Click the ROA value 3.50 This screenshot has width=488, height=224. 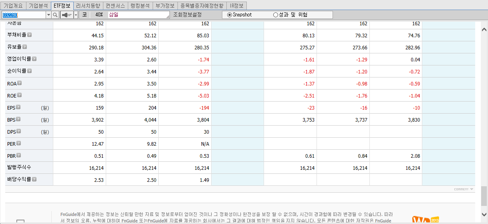click(151, 84)
